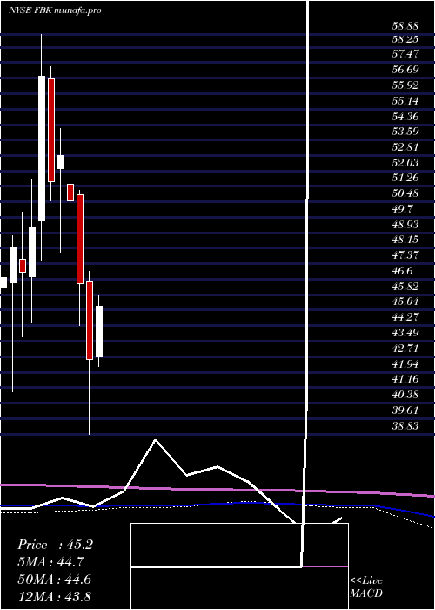The width and height of the screenshot is (435, 610).
Task: Select the 52.03 price axis label
Action: [405, 163]
